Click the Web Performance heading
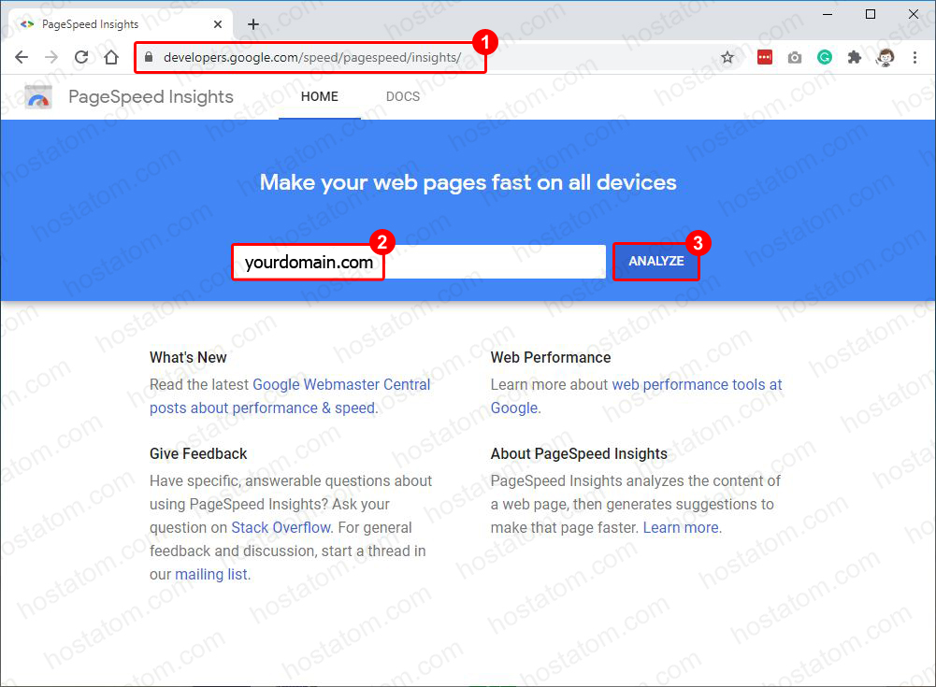This screenshot has height=687, width=936. [x=551, y=358]
